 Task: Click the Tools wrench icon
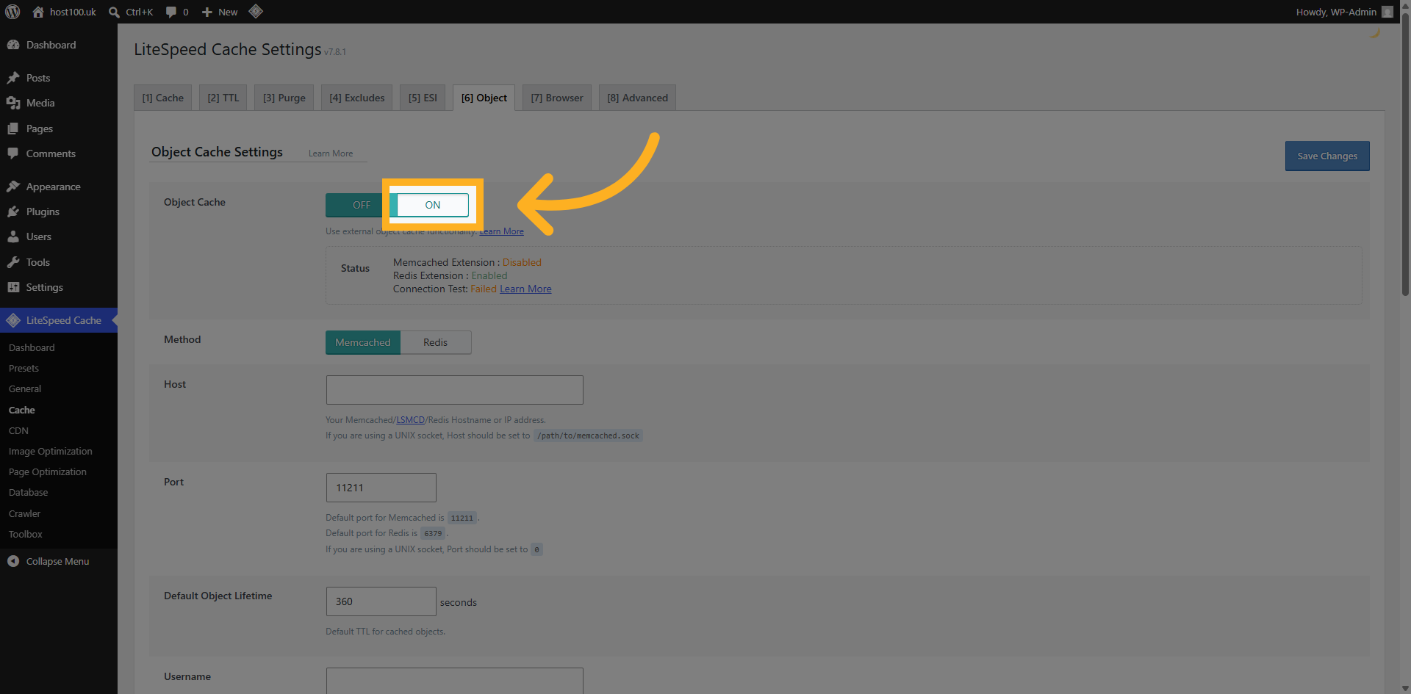coord(13,262)
